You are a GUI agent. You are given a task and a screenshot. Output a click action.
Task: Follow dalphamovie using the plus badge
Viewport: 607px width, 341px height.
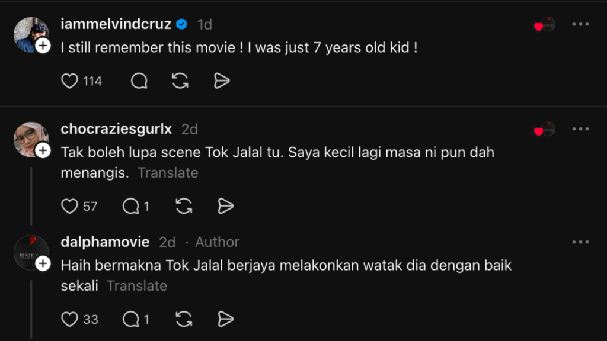(43, 263)
